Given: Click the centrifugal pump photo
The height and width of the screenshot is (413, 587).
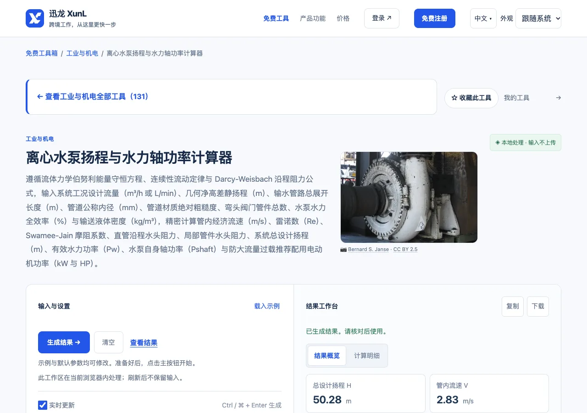Looking at the screenshot, I should tap(409, 197).
